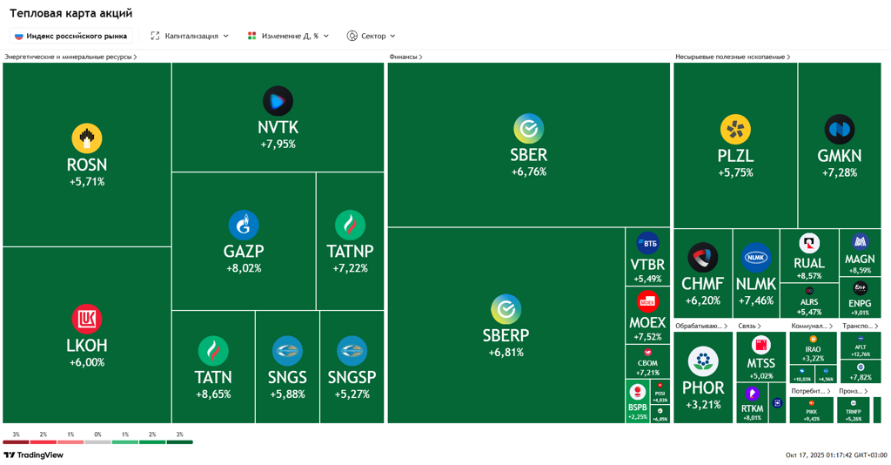This screenshot has height=465, width=891.
Task: Click the dark green +3% legend swatch
Action: [179, 442]
